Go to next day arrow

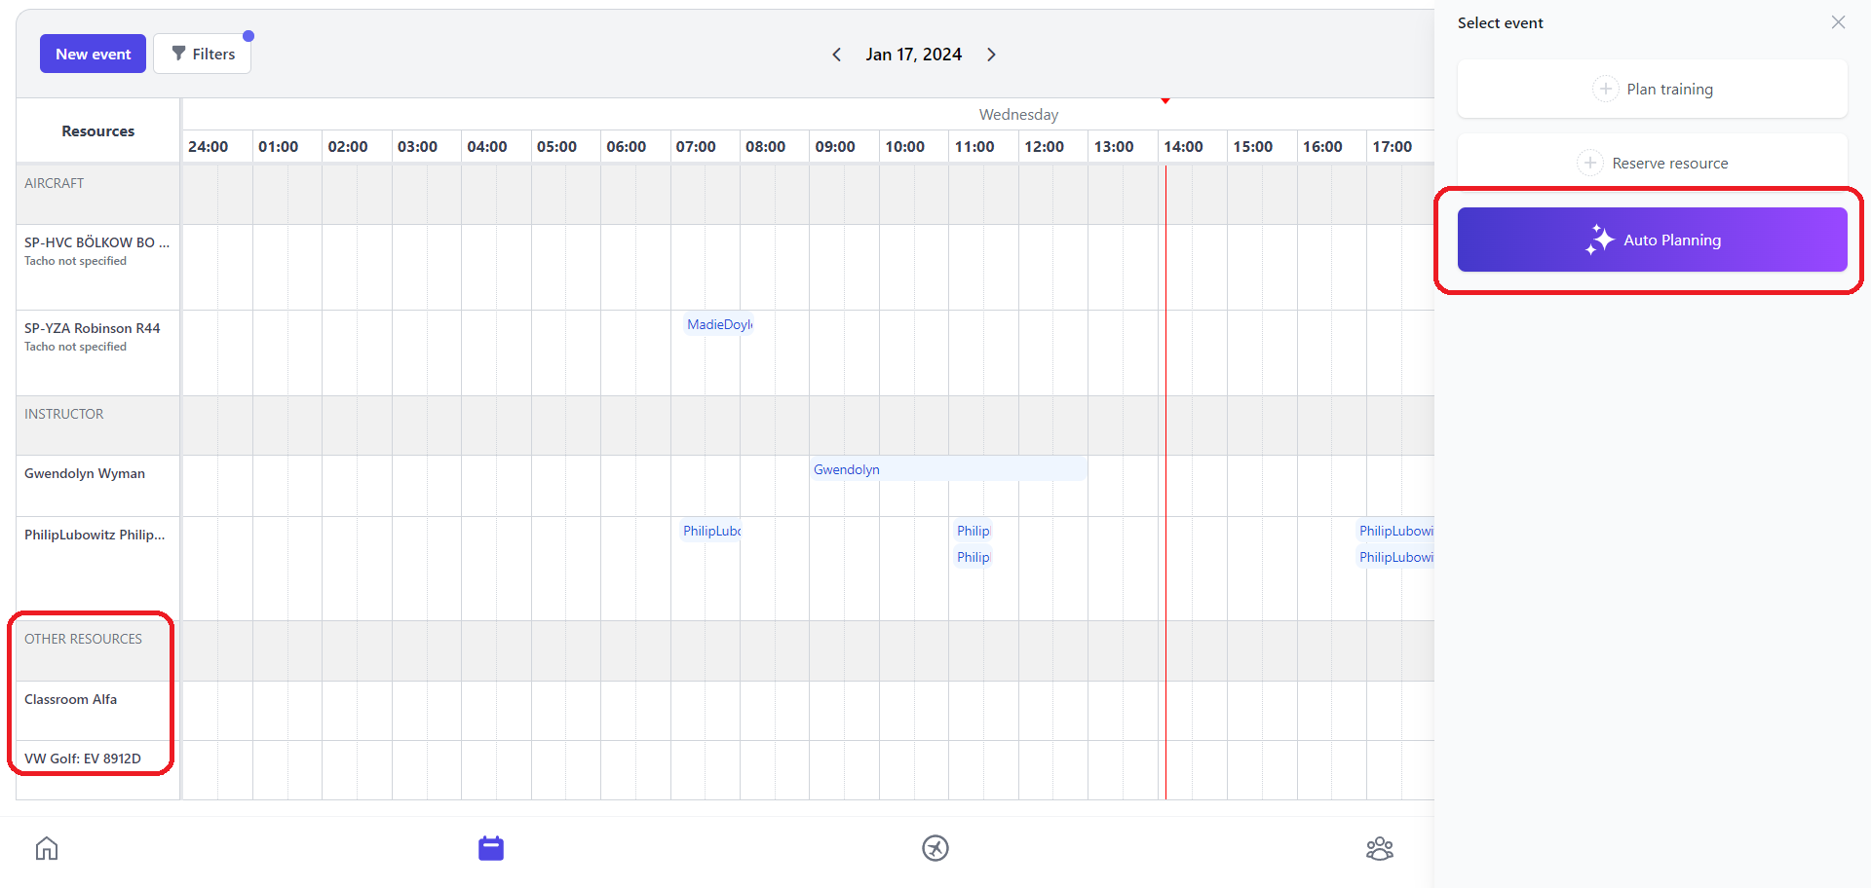point(991,55)
